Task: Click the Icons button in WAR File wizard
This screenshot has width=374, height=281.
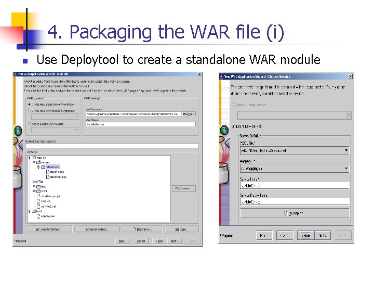Action: tap(182, 229)
